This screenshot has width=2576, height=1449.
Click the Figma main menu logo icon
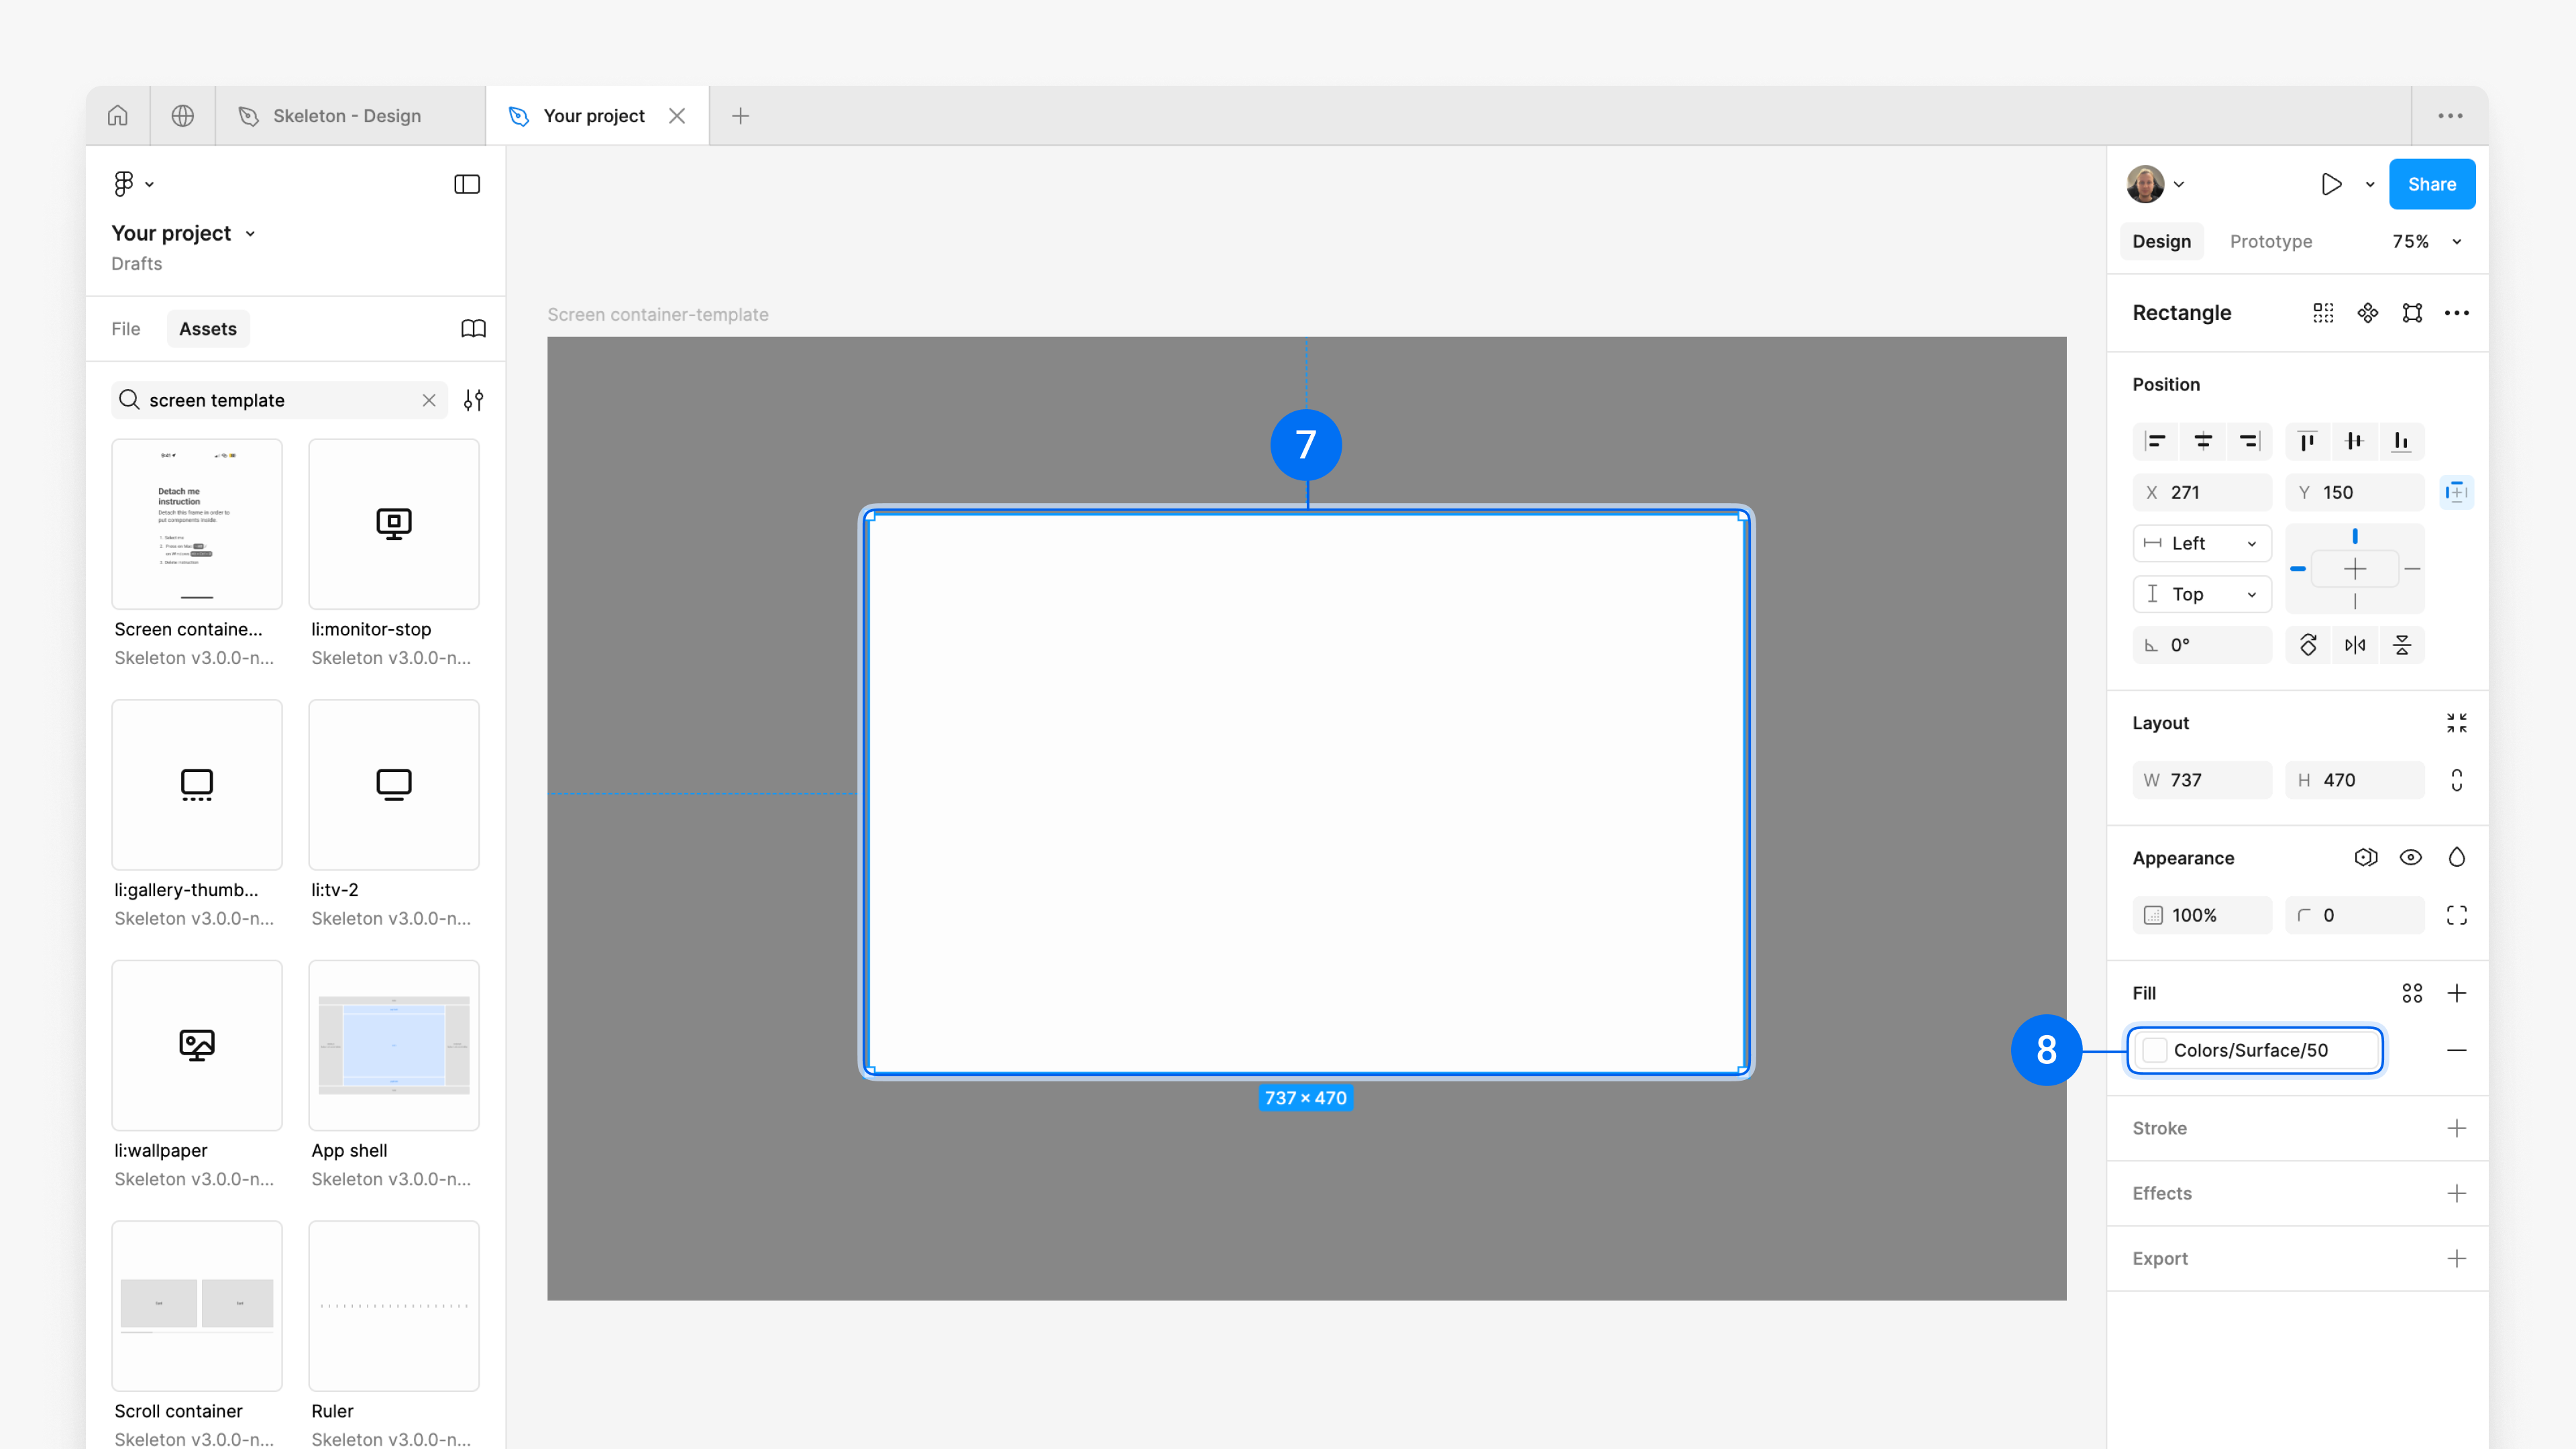click(124, 184)
